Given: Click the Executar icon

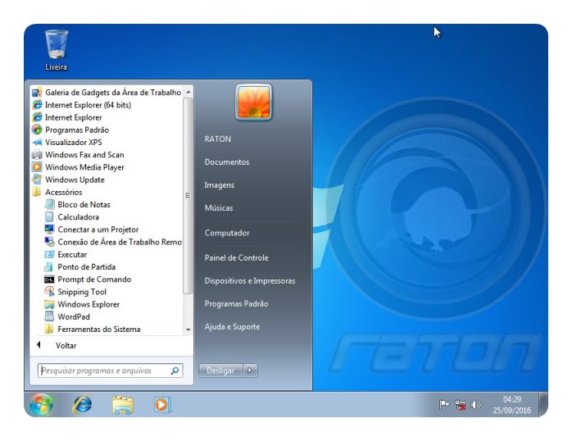Looking at the screenshot, I should click(x=49, y=254).
